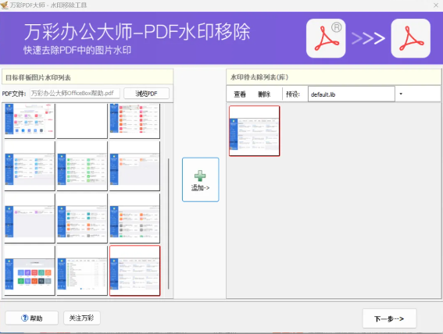Click the help question mark icon

pyautogui.click(x=24, y=318)
